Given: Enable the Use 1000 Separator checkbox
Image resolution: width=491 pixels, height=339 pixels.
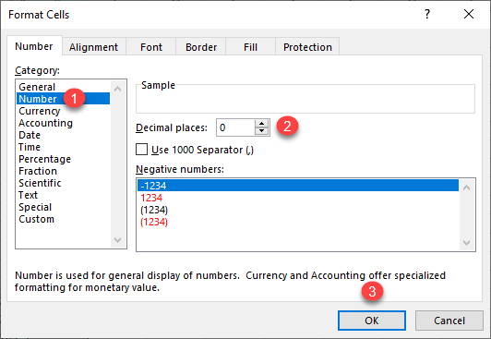Looking at the screenshot, I should click(x=141, y=150).
